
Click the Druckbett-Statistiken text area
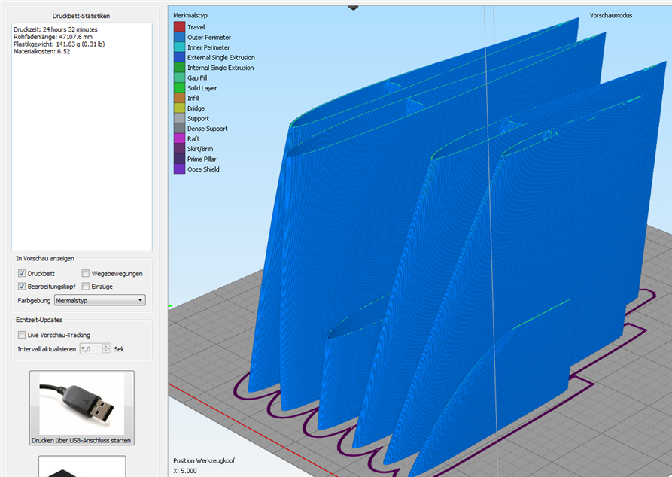point(82,135)
